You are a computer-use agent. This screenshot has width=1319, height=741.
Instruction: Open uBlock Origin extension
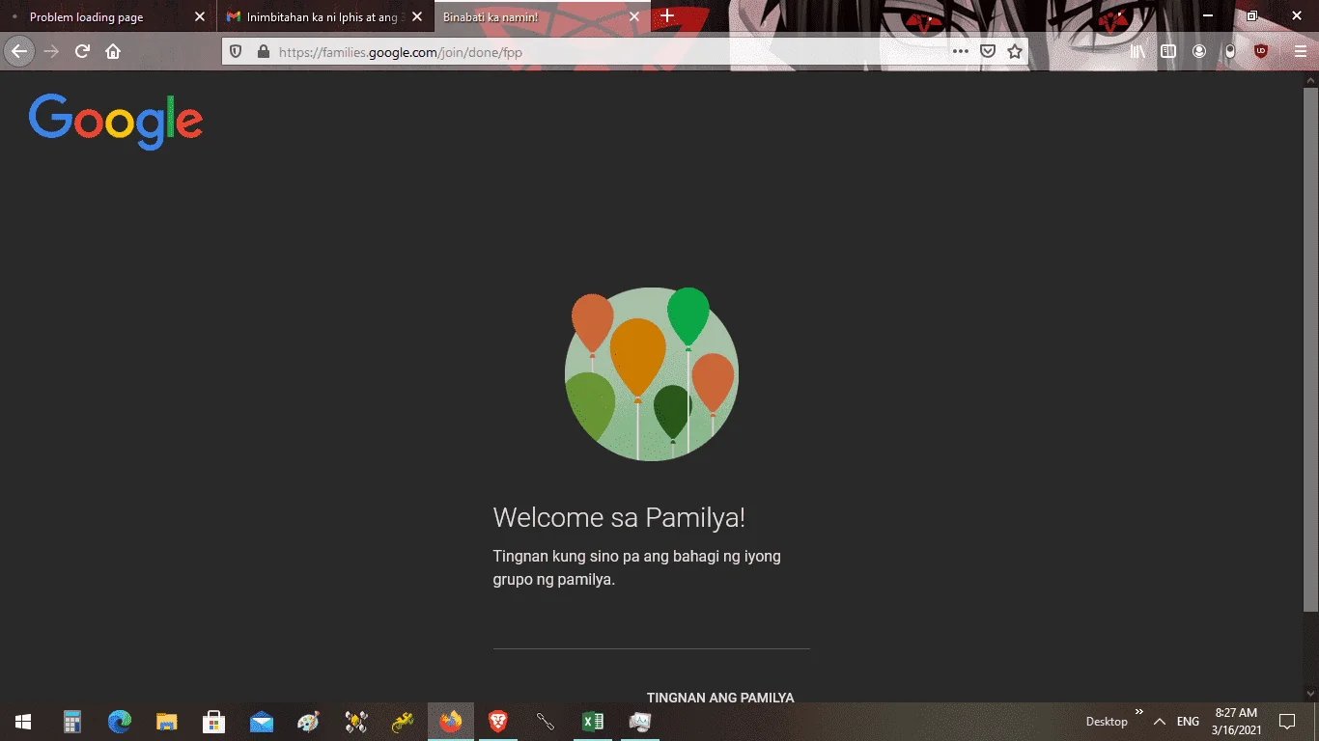1261,51
